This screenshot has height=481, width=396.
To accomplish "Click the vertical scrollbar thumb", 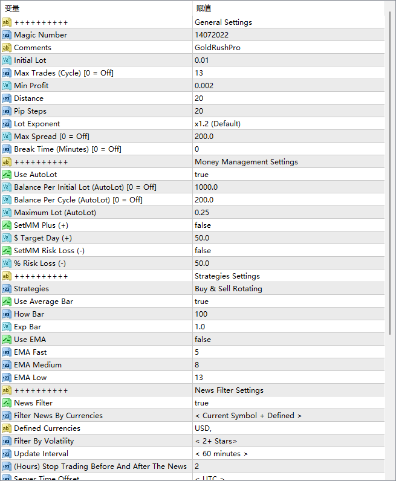I will tap(390, 173).
